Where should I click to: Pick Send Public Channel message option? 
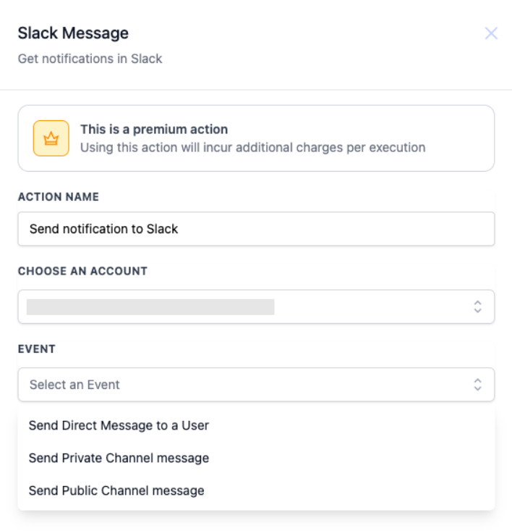[116, 490]
